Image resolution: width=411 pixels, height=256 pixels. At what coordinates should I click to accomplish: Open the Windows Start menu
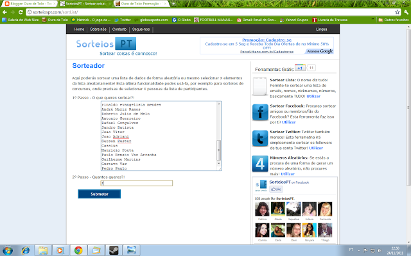tap(8, 250)
